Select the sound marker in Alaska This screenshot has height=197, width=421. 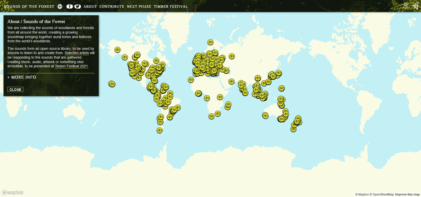click(x=118, y=50)
